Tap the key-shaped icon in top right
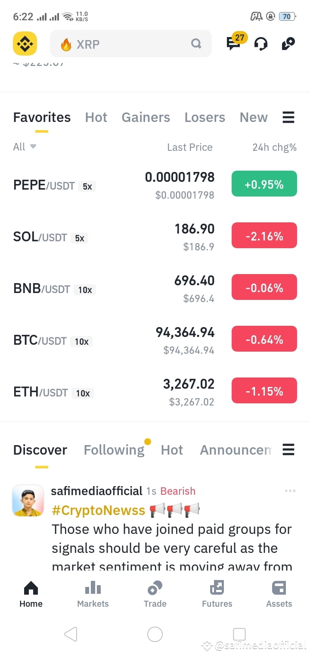Screen dimensions: 310x655 (288, 44)
